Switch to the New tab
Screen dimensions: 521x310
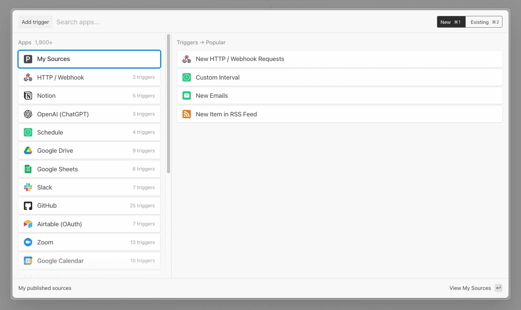click(x=451, y=22)
